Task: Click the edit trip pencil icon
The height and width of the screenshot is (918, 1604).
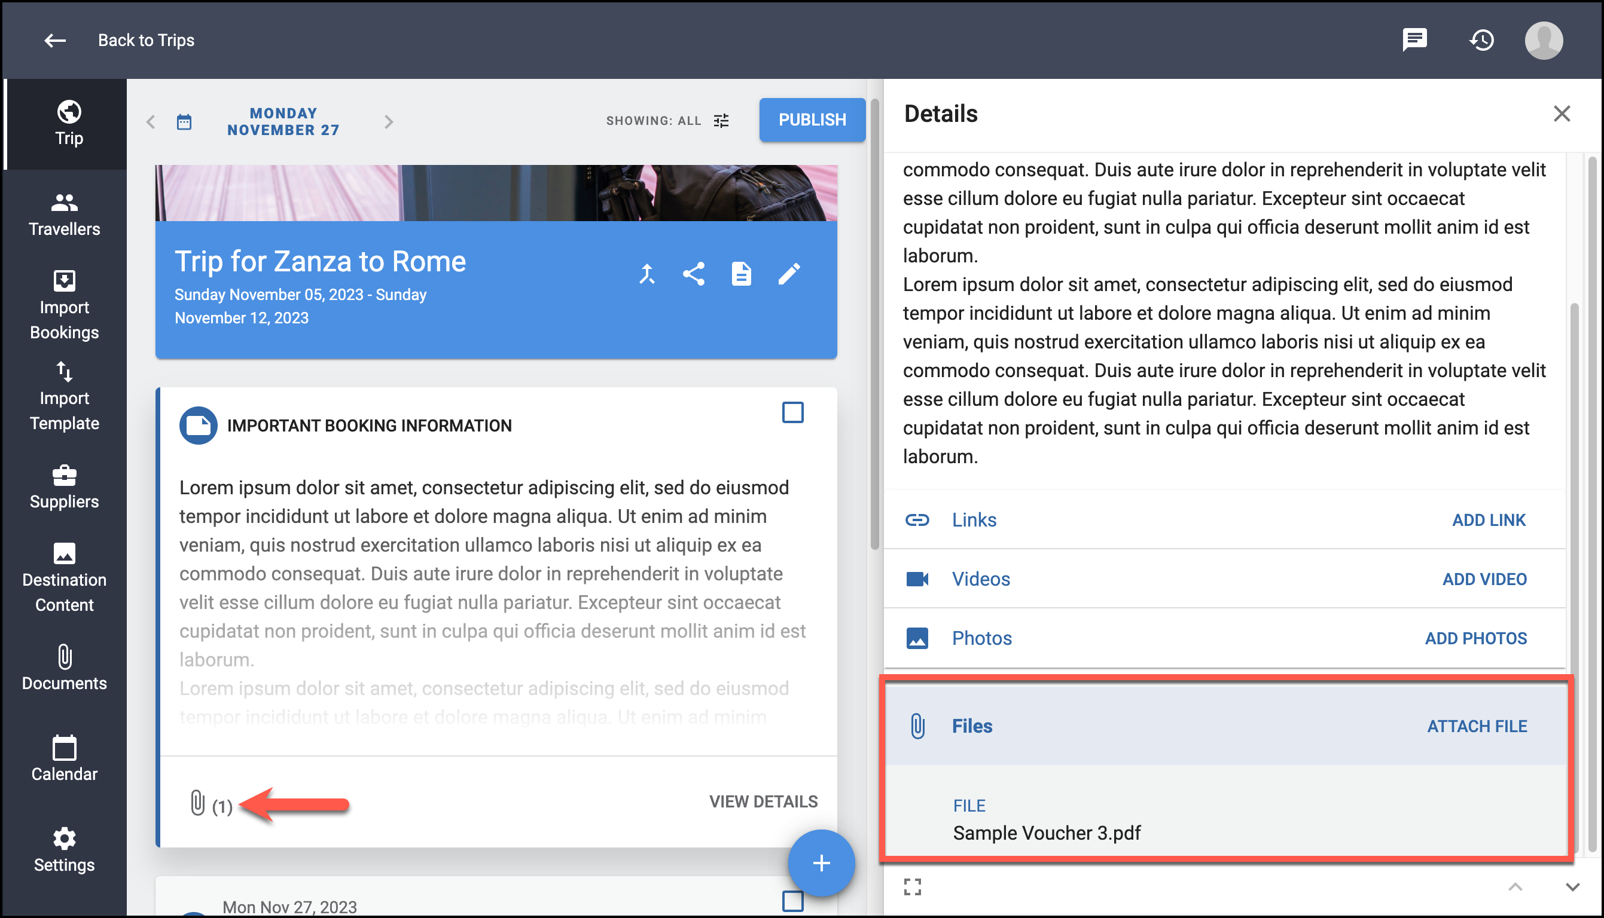Action: pyautogui.click(x=789, y=274)
